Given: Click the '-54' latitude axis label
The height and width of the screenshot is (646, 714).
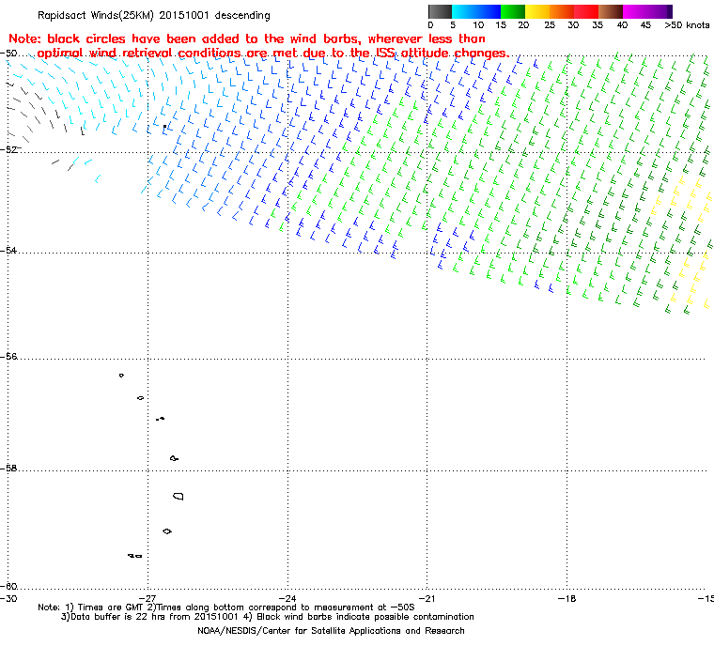Looking at the screenshot, I should (8, 251).
